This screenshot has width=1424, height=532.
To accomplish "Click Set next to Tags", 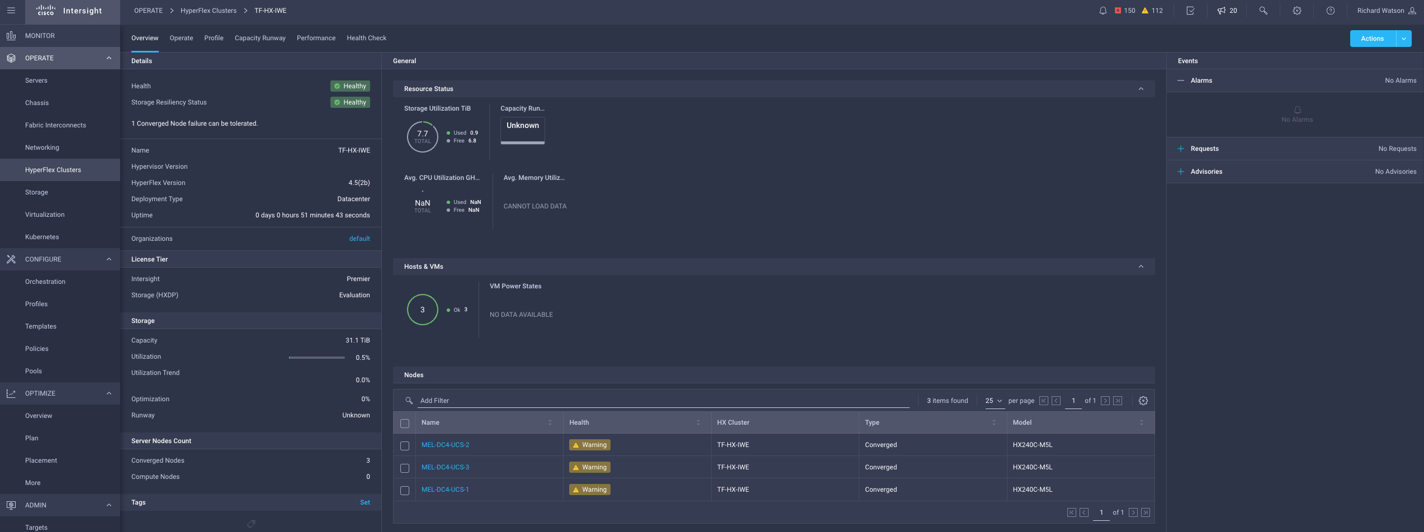I will coord(365,502).
